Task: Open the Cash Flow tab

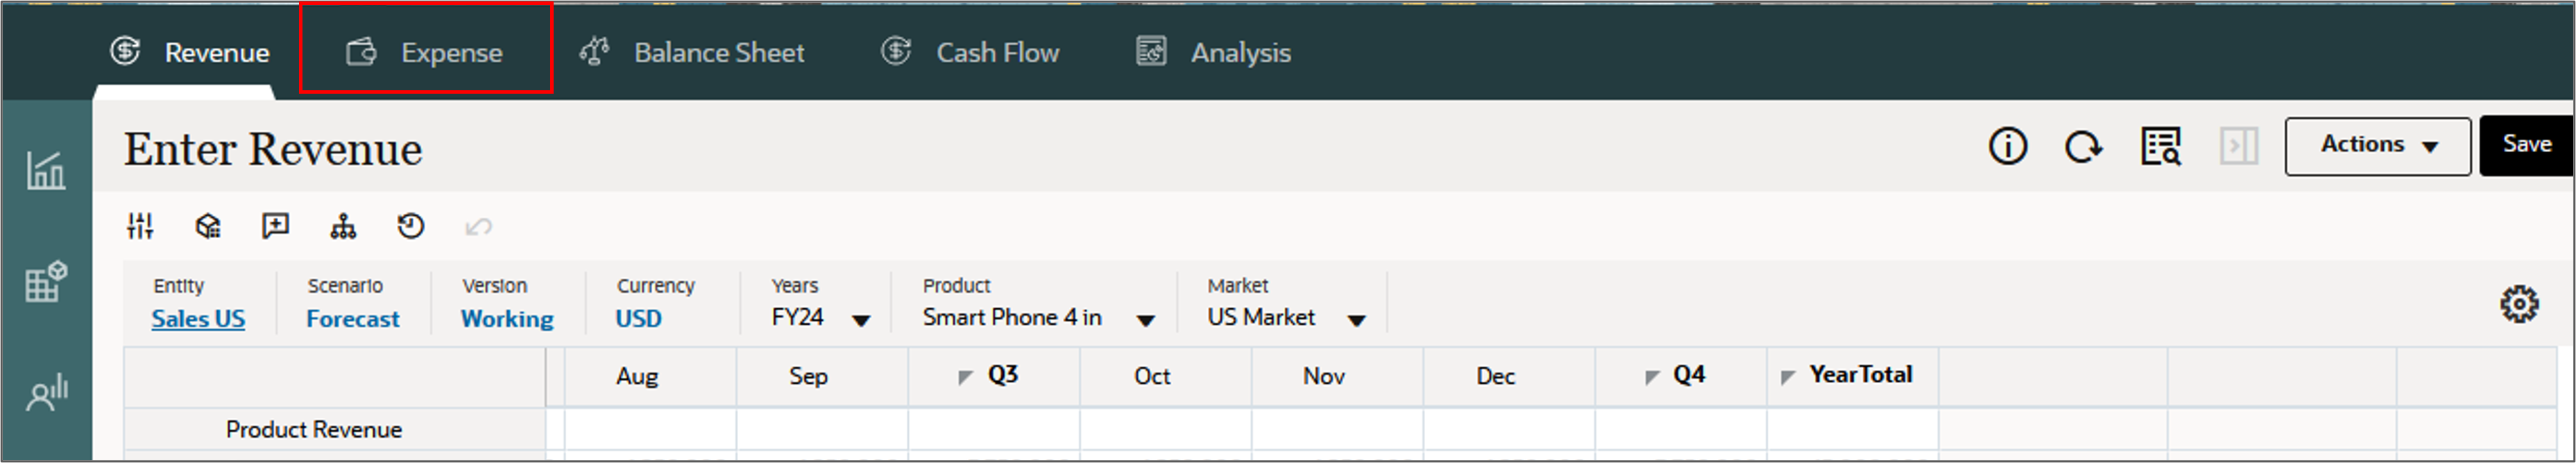Action: 970,52
